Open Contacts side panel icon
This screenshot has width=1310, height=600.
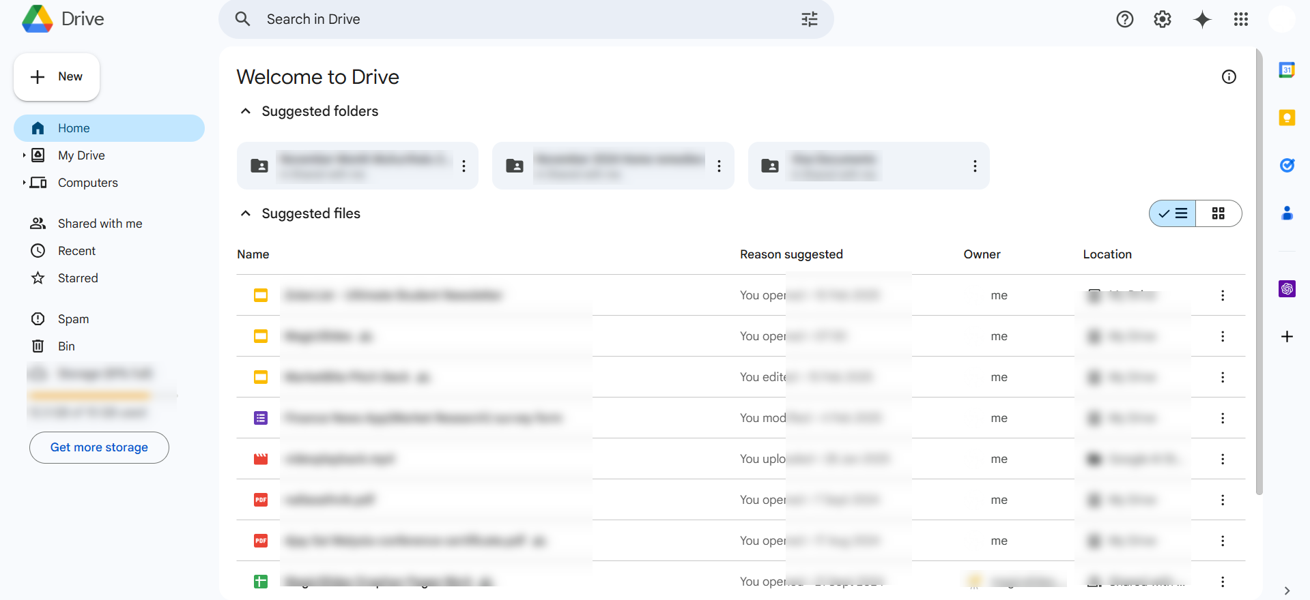pos(1287,213)
